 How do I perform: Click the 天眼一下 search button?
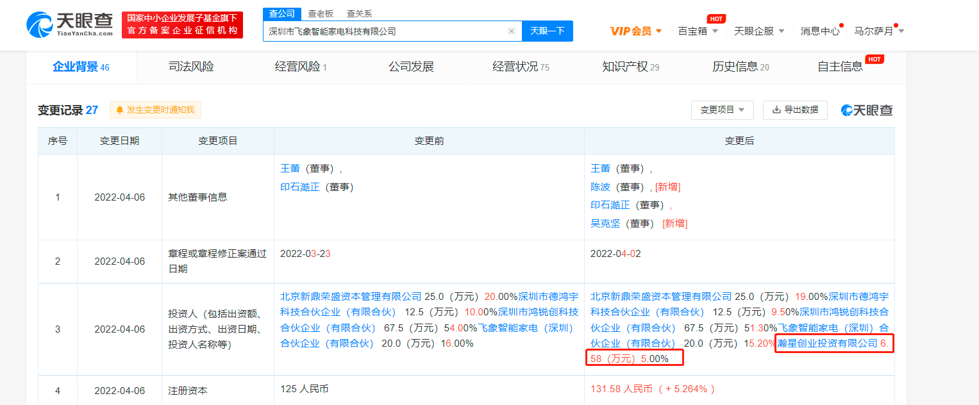[548, 31]
